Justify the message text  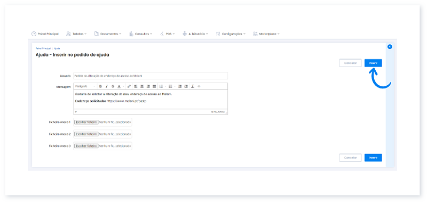(154, 86)
